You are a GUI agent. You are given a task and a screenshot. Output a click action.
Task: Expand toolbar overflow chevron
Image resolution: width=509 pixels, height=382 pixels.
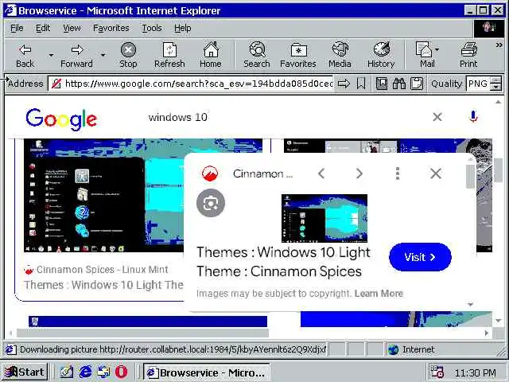coord(499,45)
